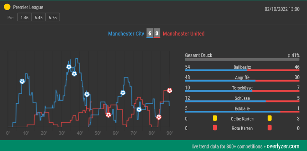This screenshot has height=151, width=307.
Task: Click the Manchester City goal ball near 73'
Action: (139, 110)
